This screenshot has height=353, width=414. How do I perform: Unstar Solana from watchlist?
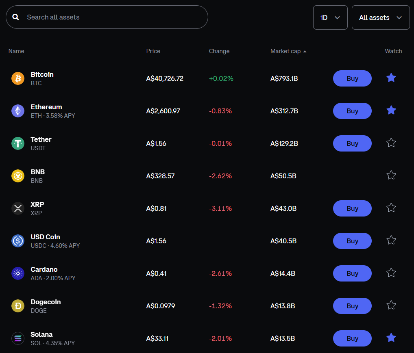(391, 338)
